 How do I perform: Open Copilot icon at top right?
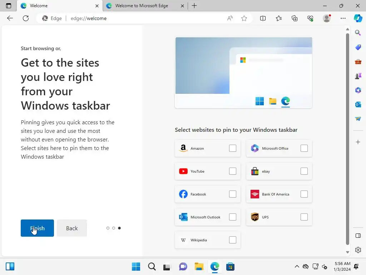pyautogui.click(x=358, y=18)
